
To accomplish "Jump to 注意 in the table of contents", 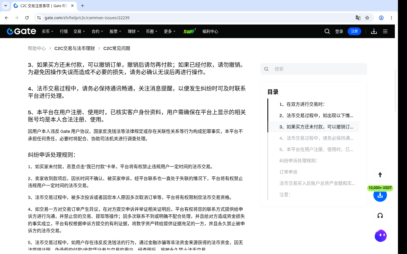I will coord(285,194).
